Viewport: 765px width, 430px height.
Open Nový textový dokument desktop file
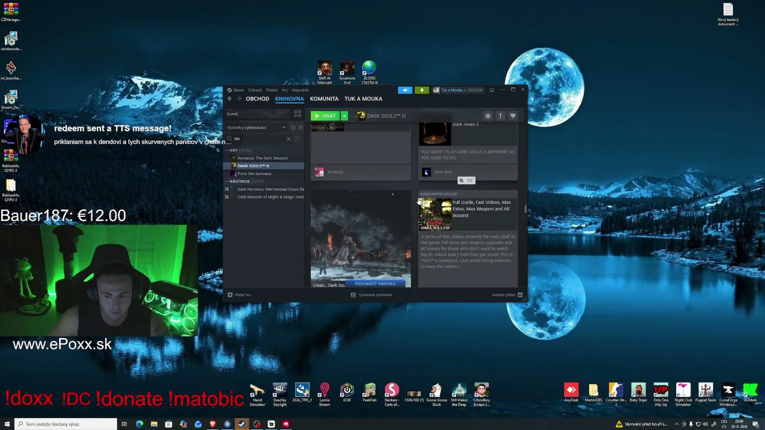(728, 15)
